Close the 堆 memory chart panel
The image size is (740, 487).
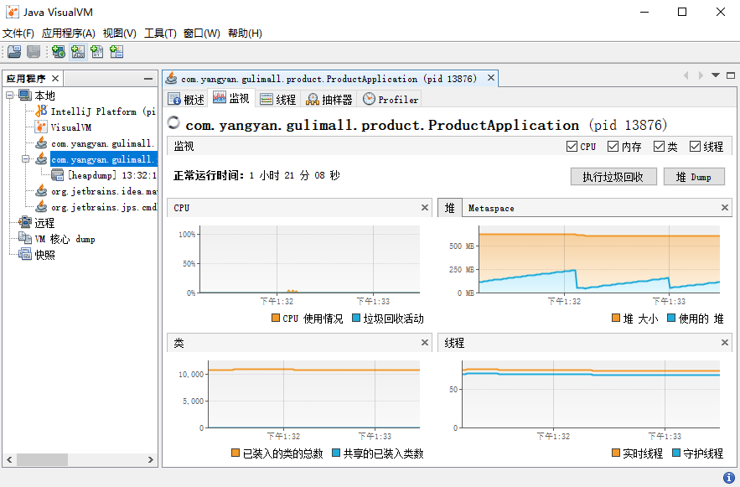(725, 208)
